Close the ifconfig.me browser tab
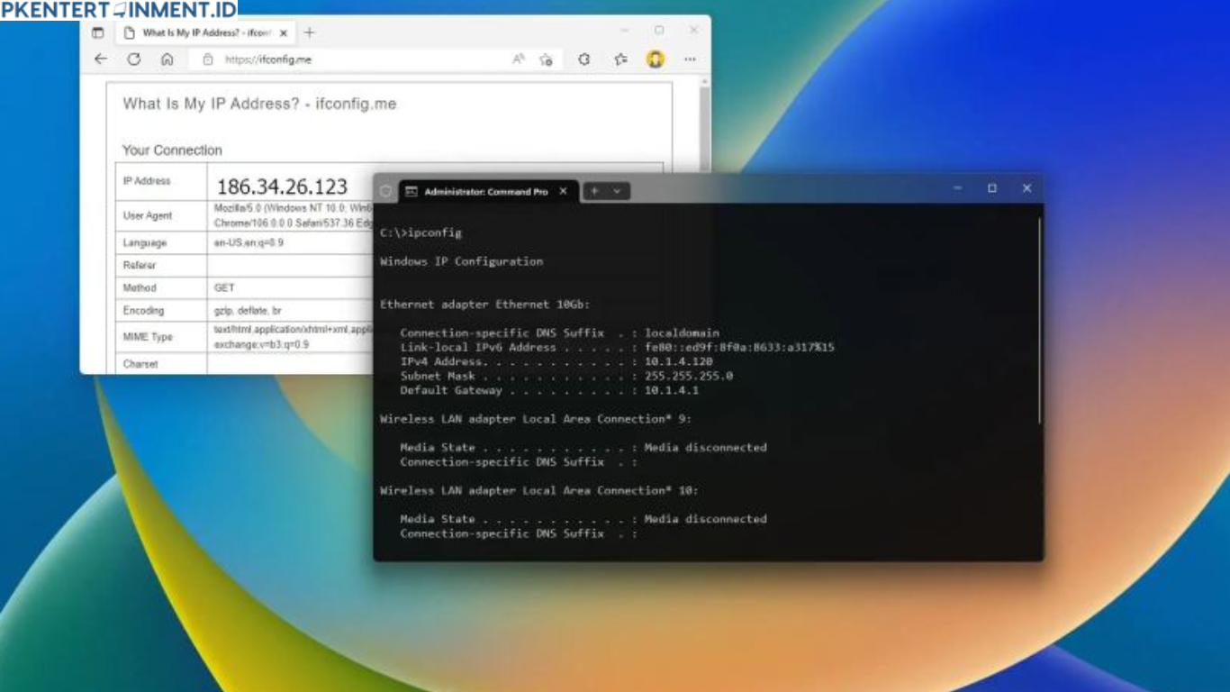This screenshot has width=1230, height=692. coord(283,32)
